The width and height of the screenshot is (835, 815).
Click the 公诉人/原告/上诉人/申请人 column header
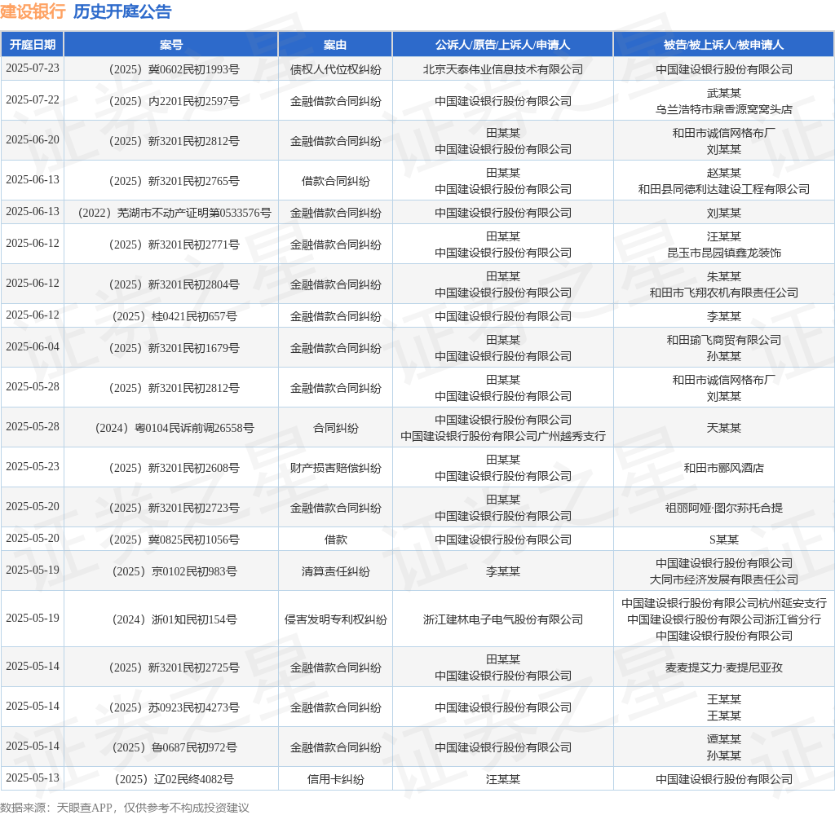coord(502,45)
